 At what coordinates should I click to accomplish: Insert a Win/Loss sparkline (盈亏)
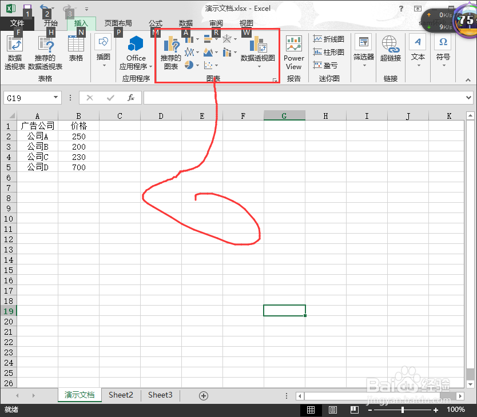pyautogui.click(x=325, y=65)
